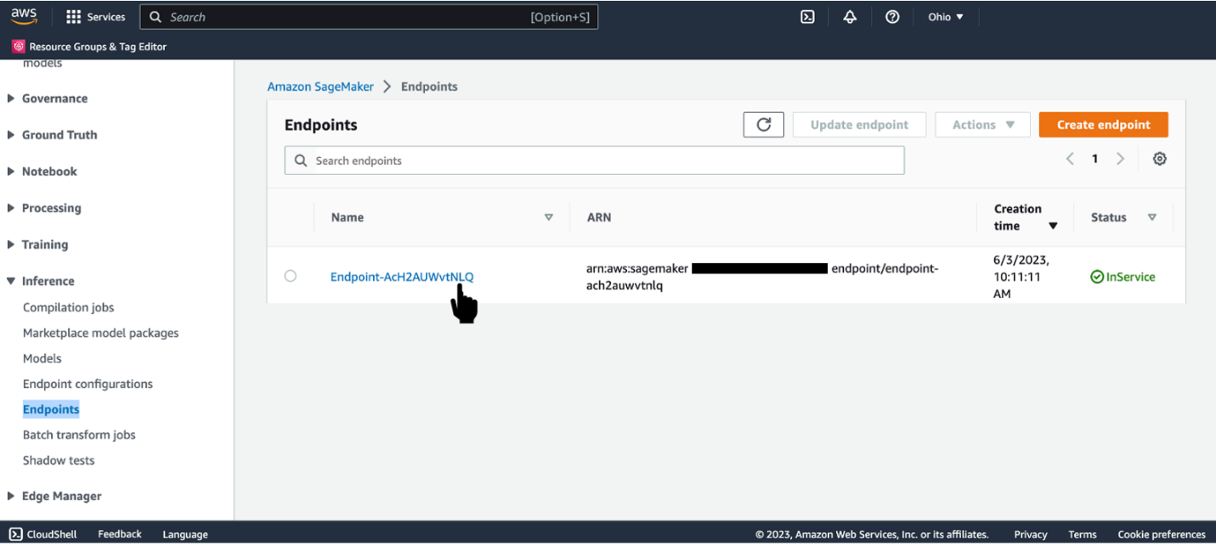Click the InService status check icon
Screen dimensions: 1216x546
[1097, 277]
